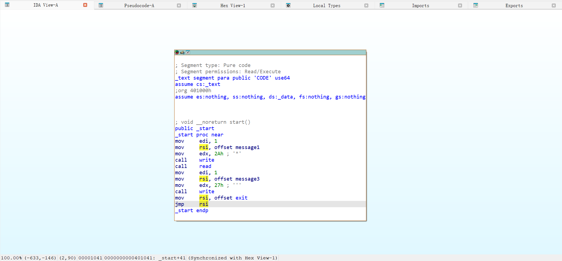Click the first 'edi, 1' operand

(x=208, y=141)
